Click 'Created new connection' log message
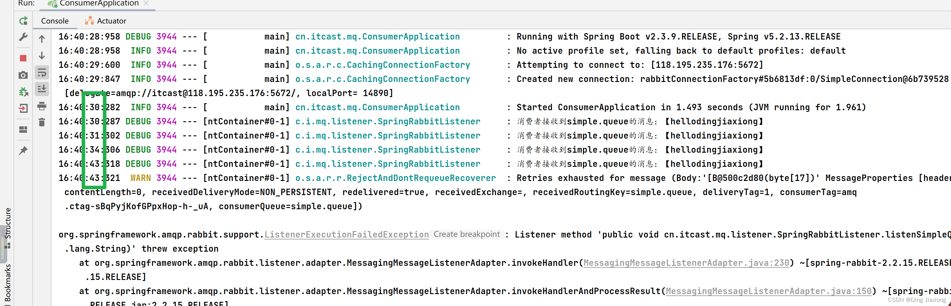Screen dimensions: 951x306 pos(732,79)
